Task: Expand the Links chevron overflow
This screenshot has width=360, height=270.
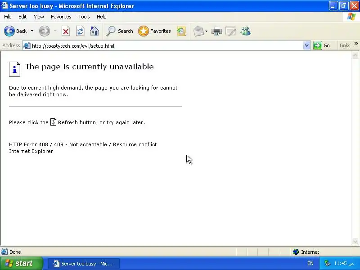Action: tap(356, 44)
